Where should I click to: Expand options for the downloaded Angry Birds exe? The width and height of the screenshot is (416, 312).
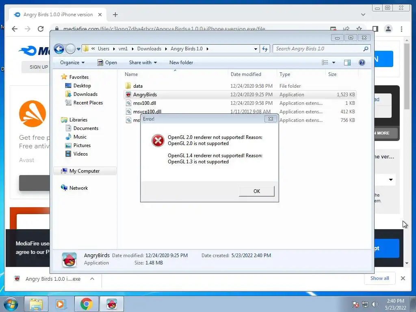[92, 279]
